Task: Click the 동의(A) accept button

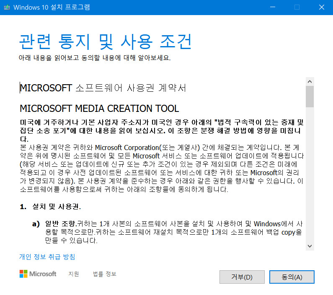Action: [292, 277]
